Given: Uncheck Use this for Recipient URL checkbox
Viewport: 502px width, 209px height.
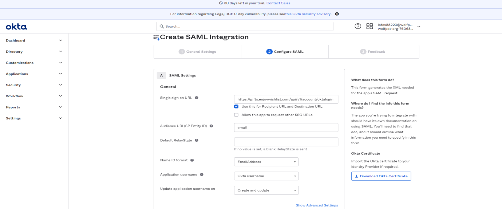Looking at the screenshot, I should 236,107.
